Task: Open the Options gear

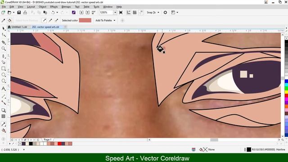Action: click(x=165, y=13)
